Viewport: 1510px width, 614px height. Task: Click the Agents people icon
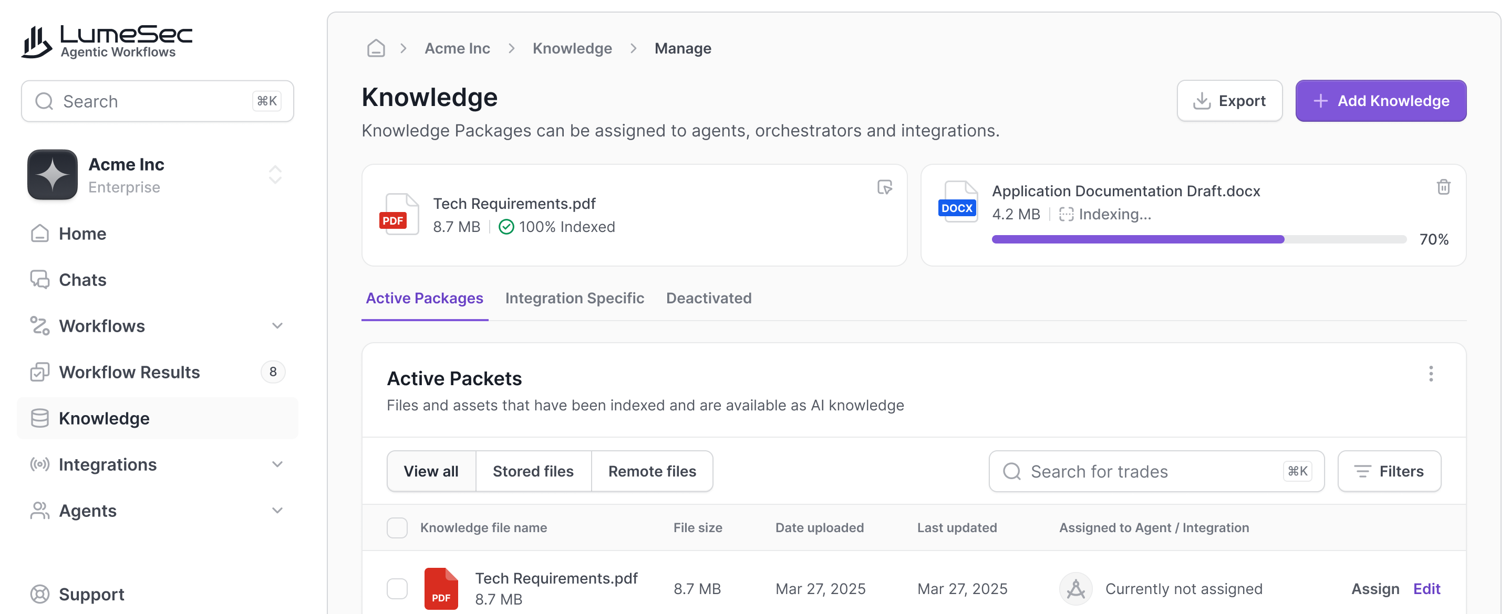(x=39, y=511)
